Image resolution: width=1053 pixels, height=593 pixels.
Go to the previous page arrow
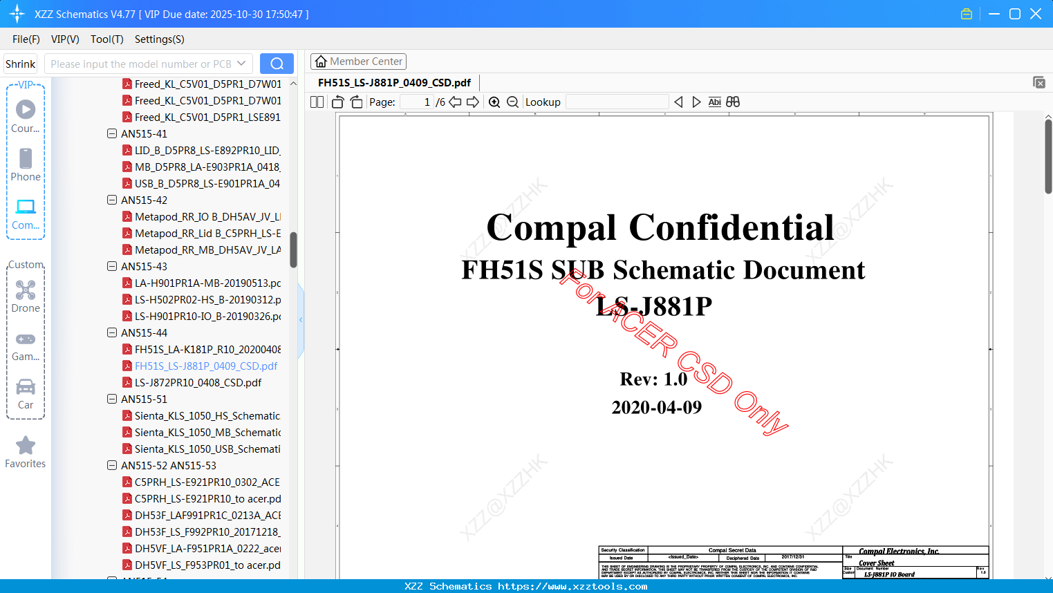(x=455, y=102)
